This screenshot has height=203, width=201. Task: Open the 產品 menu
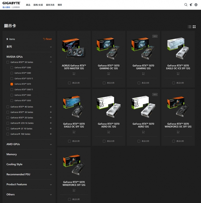28,5
